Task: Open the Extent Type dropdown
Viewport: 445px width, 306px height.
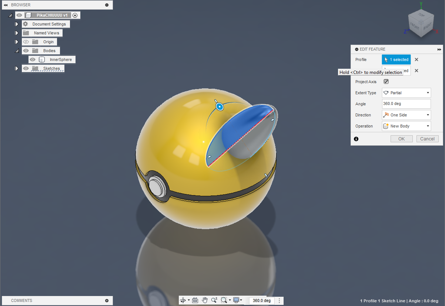Action: coord(406,93)
